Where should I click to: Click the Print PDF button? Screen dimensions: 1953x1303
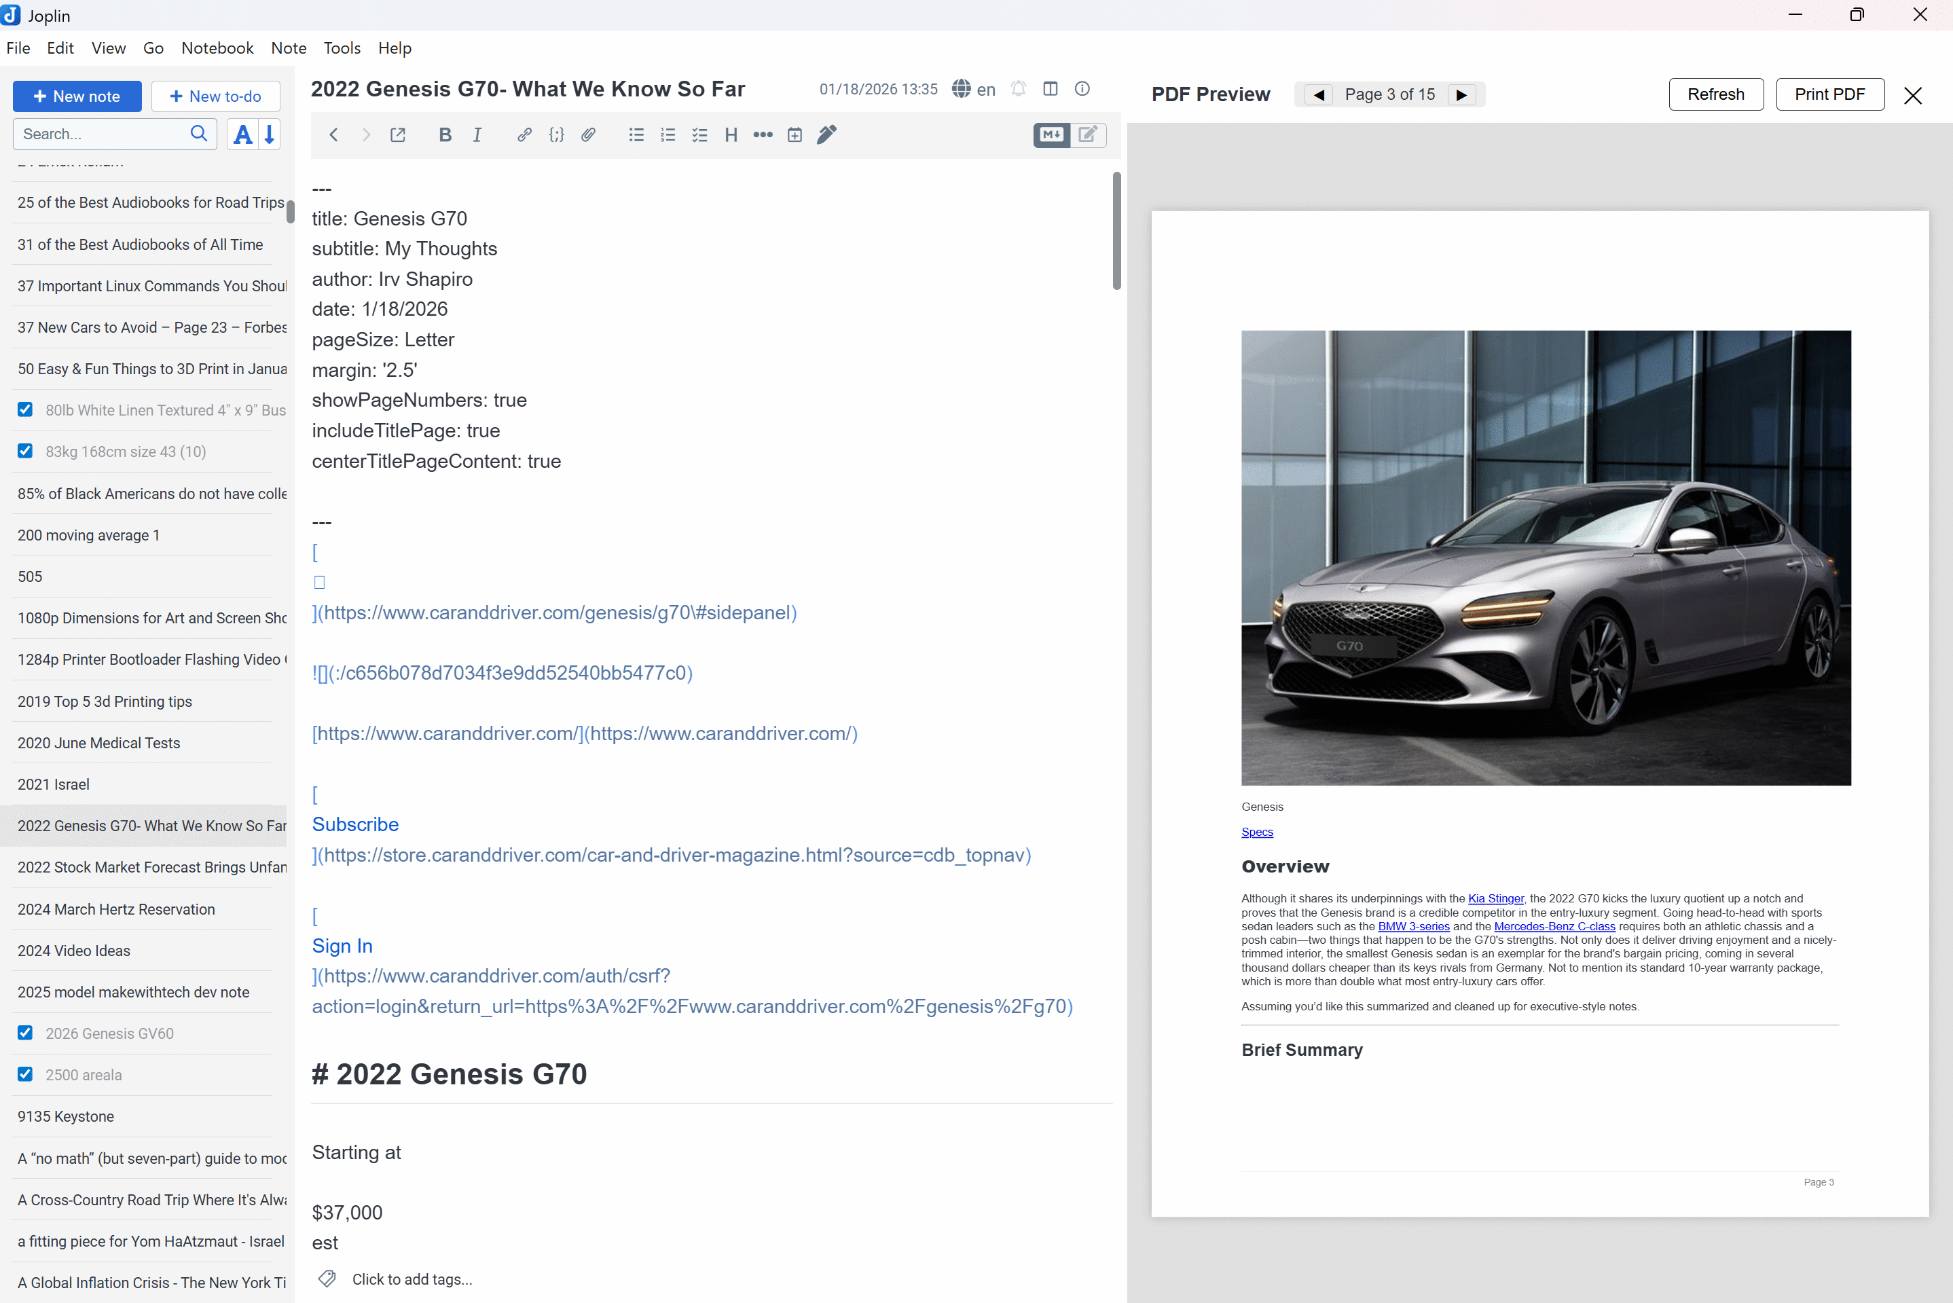point(1829,95)
